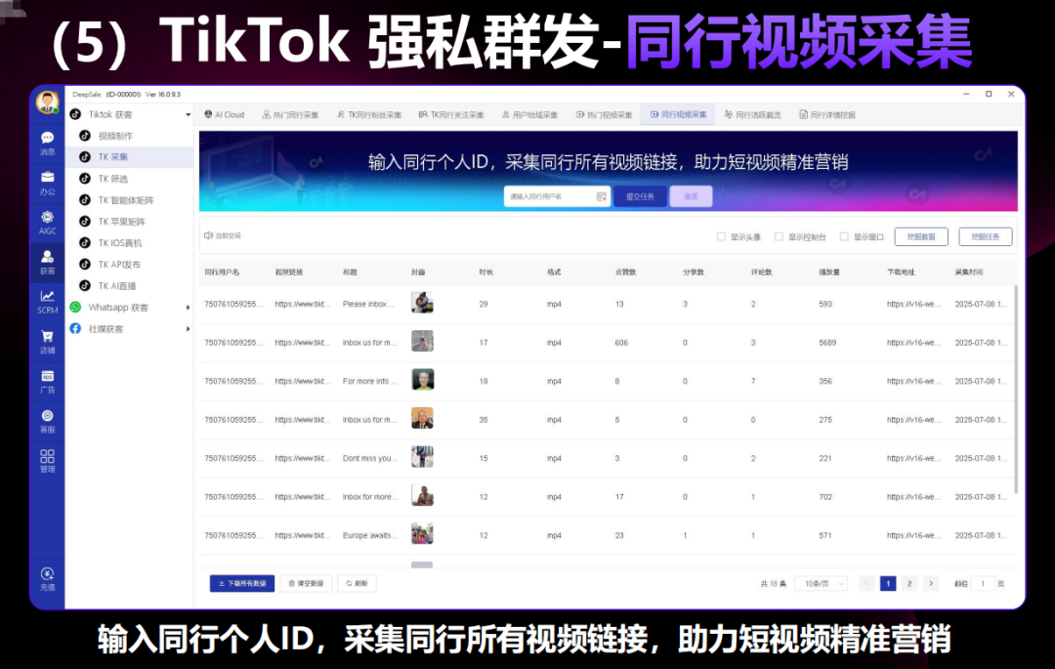The height and width of the screenshot is (669, 1055).
Task: Click the TikTok logo beside TK 筛选
Action: [x=85, y=179]
